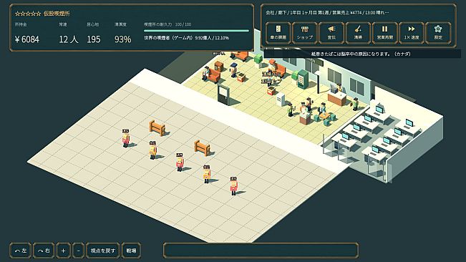
Task: Reset camera with 視点を戻す button
Action: pyautogui.click(x=103, y=251)
